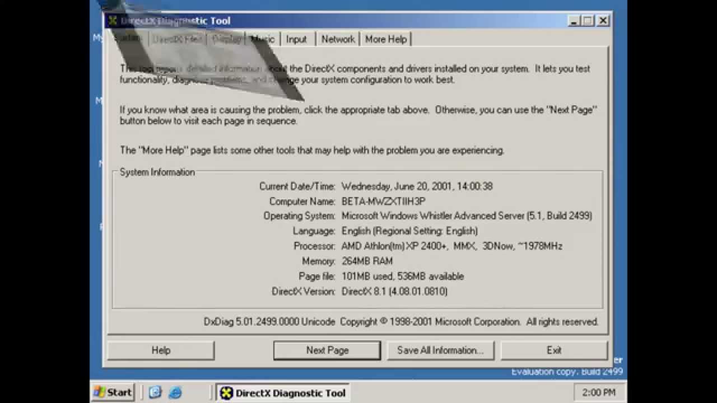Go to the More Help tab
Screen dimensions: 717x403
[386, 39]
